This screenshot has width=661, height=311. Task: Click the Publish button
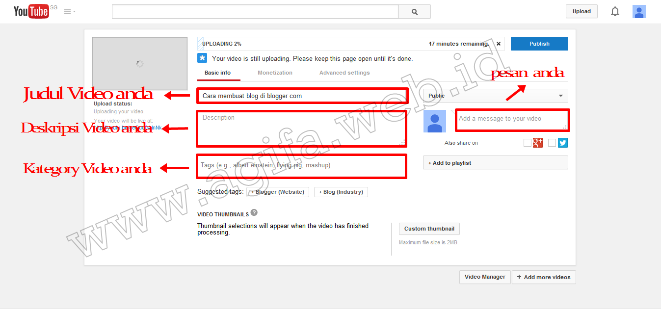tap(539, 43)
